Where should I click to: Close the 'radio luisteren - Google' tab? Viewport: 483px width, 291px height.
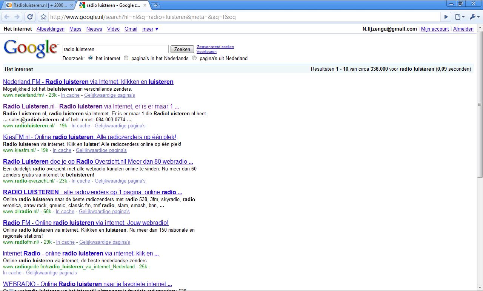point(145,5)
